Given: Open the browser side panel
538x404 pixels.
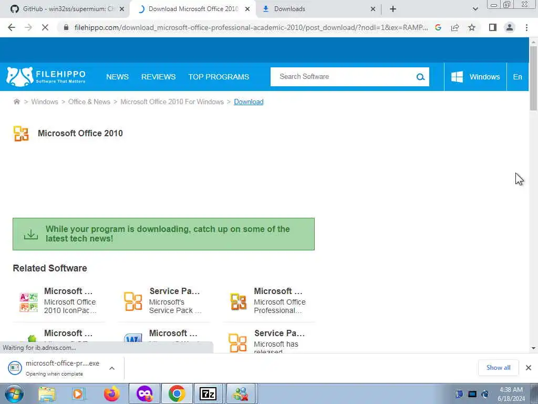Looking at the screenshot, I should click(493, 27).
